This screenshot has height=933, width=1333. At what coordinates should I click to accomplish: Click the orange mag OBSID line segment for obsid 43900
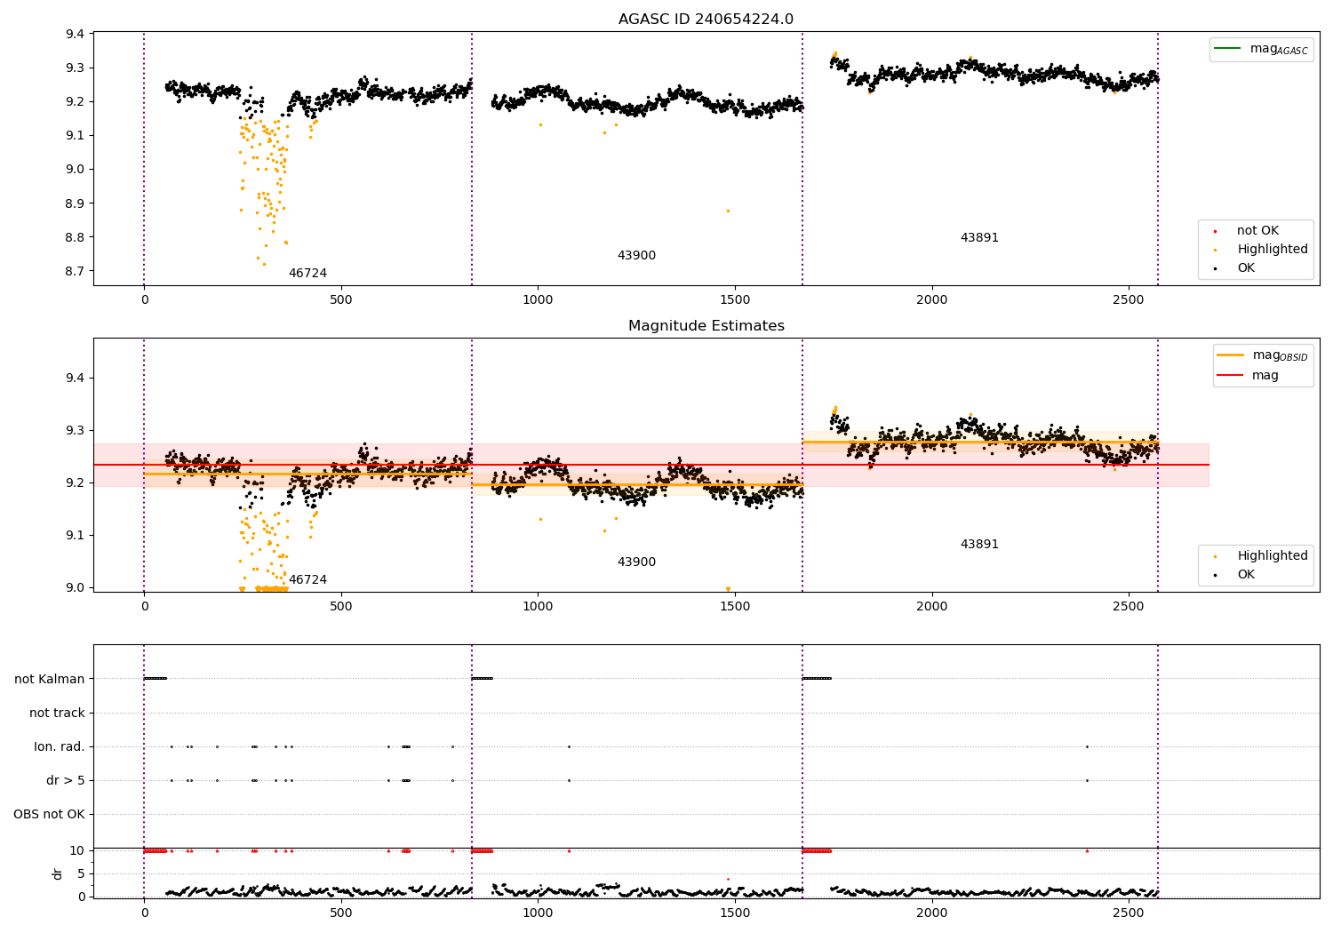coord(637,484)
